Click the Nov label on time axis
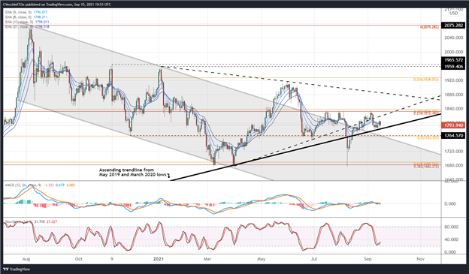The width and height of the screenshot is (469, 274). coord(420,259)
